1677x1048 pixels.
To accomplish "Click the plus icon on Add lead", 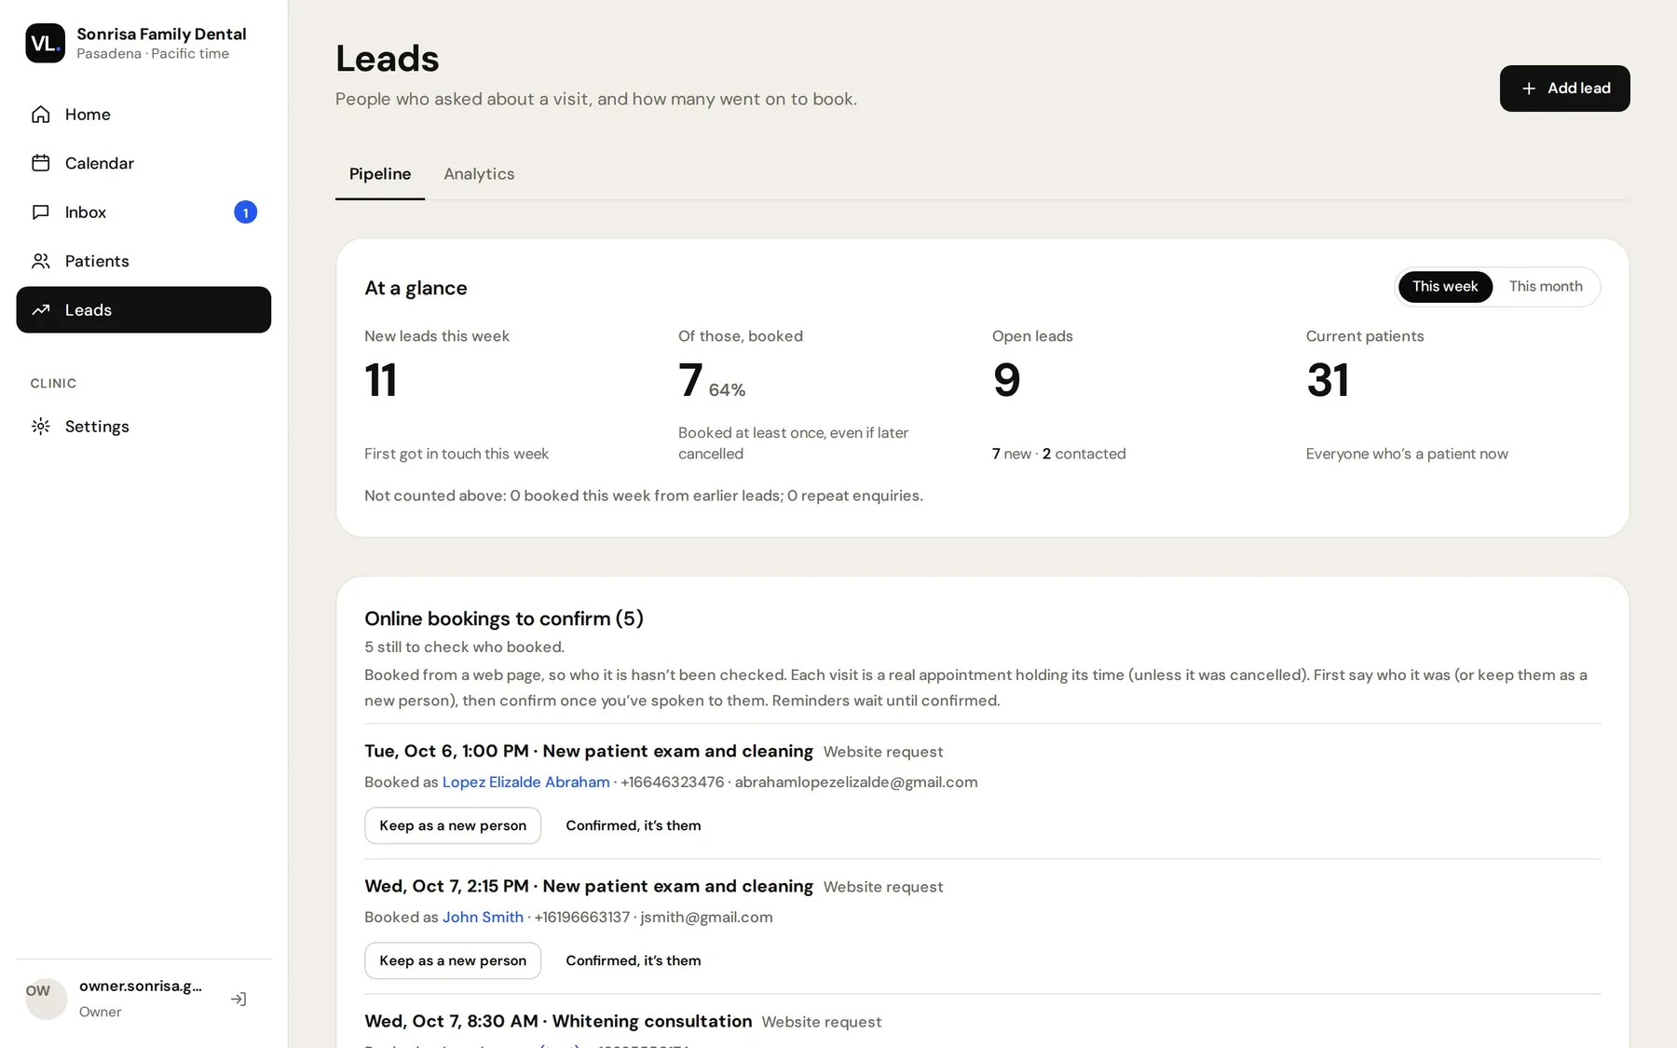I will coord(1528,88).
